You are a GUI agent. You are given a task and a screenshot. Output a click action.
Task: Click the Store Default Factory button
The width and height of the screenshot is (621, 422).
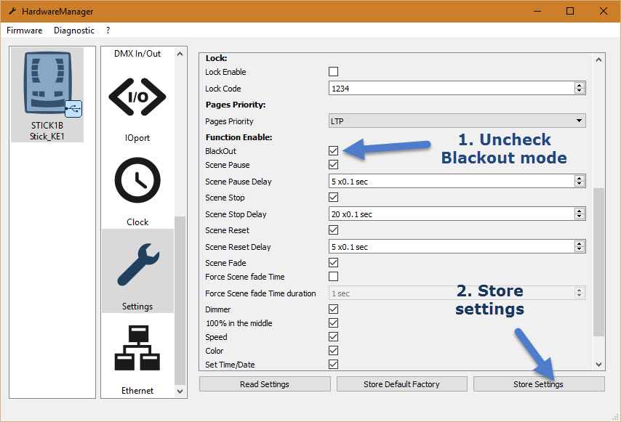pos(401,384)
